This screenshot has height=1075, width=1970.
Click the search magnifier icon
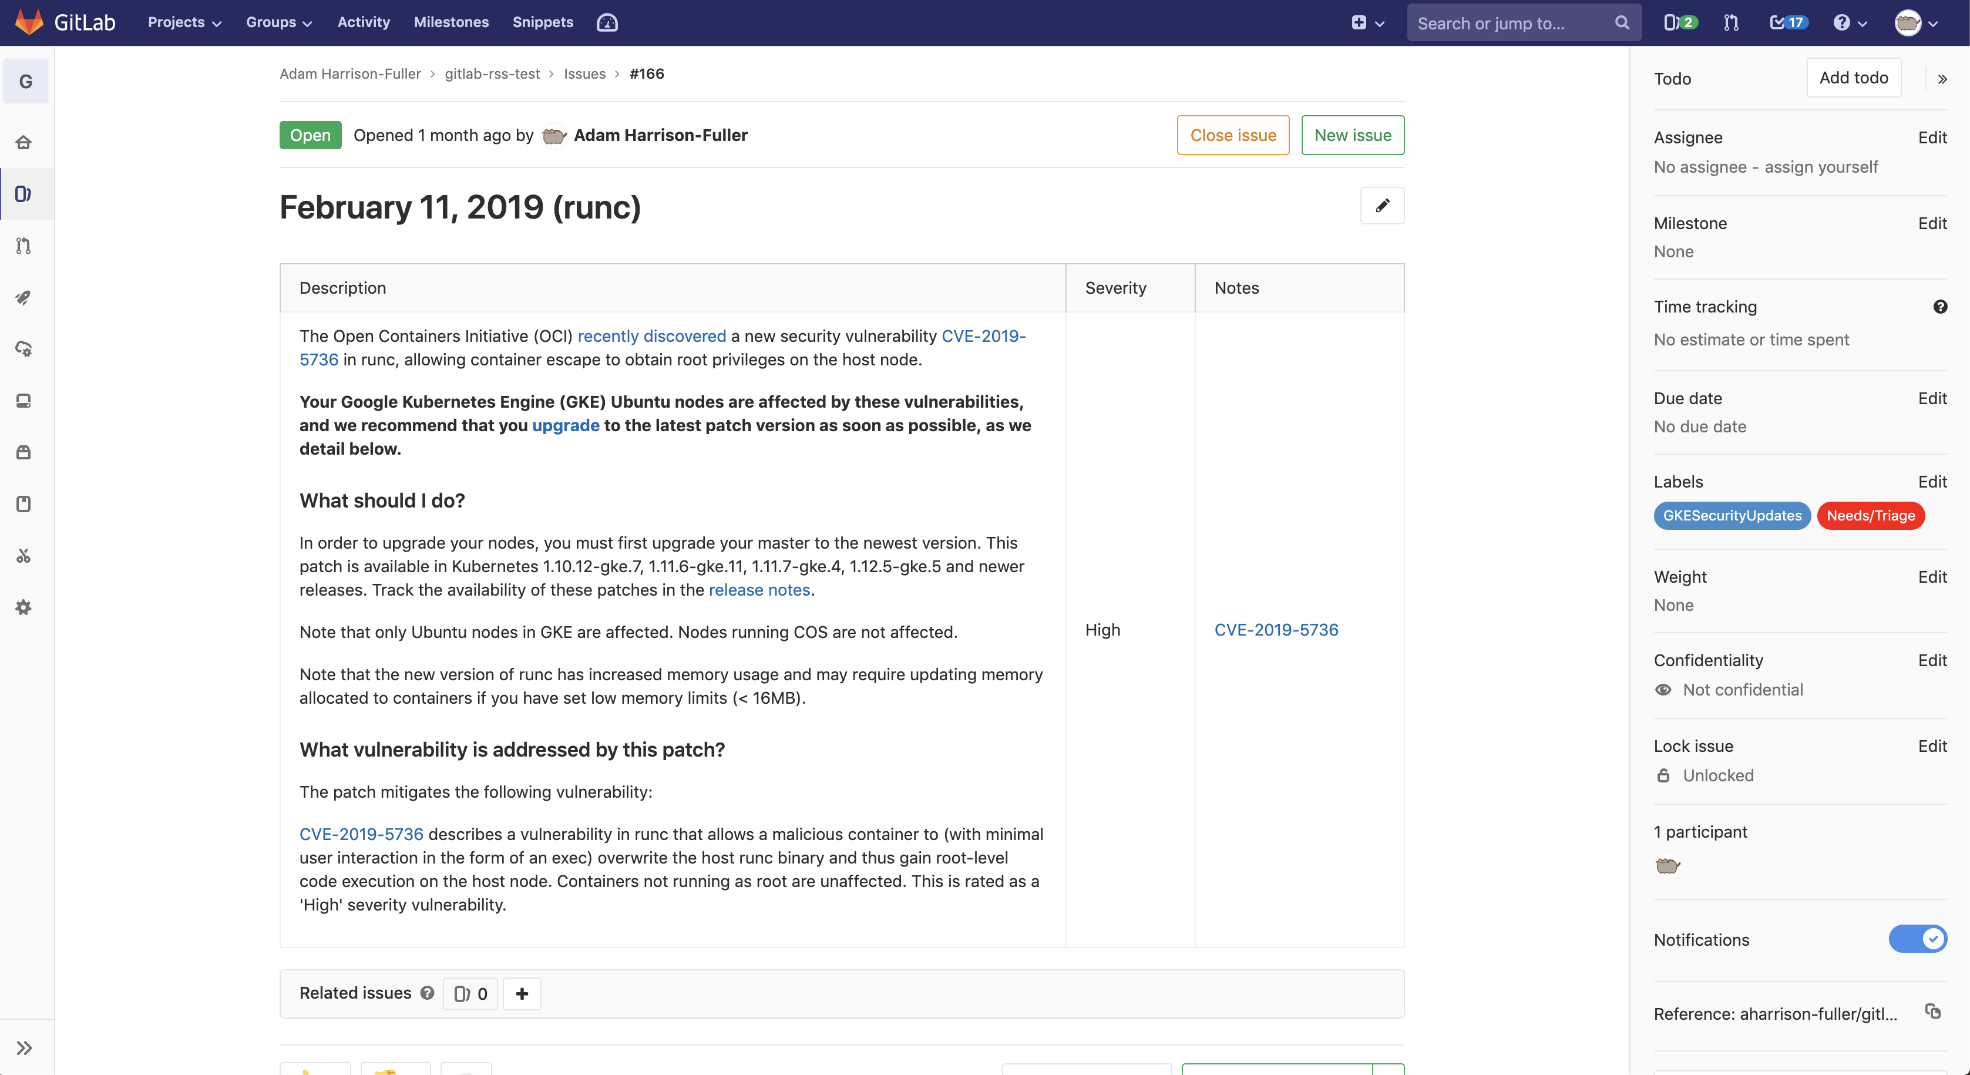(x=1621, y=23)
